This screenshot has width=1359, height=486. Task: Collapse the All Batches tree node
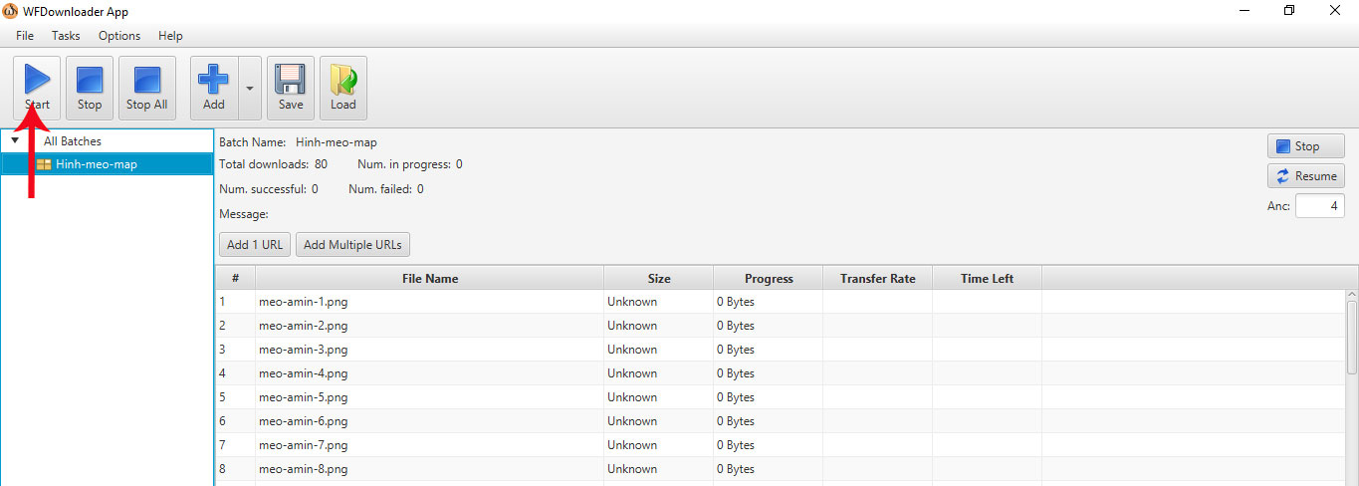coord(15,141)
